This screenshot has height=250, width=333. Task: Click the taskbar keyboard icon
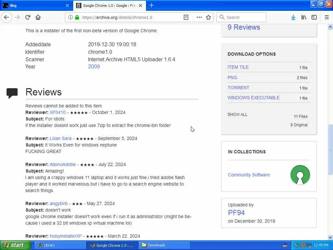[x=285, y=246]
